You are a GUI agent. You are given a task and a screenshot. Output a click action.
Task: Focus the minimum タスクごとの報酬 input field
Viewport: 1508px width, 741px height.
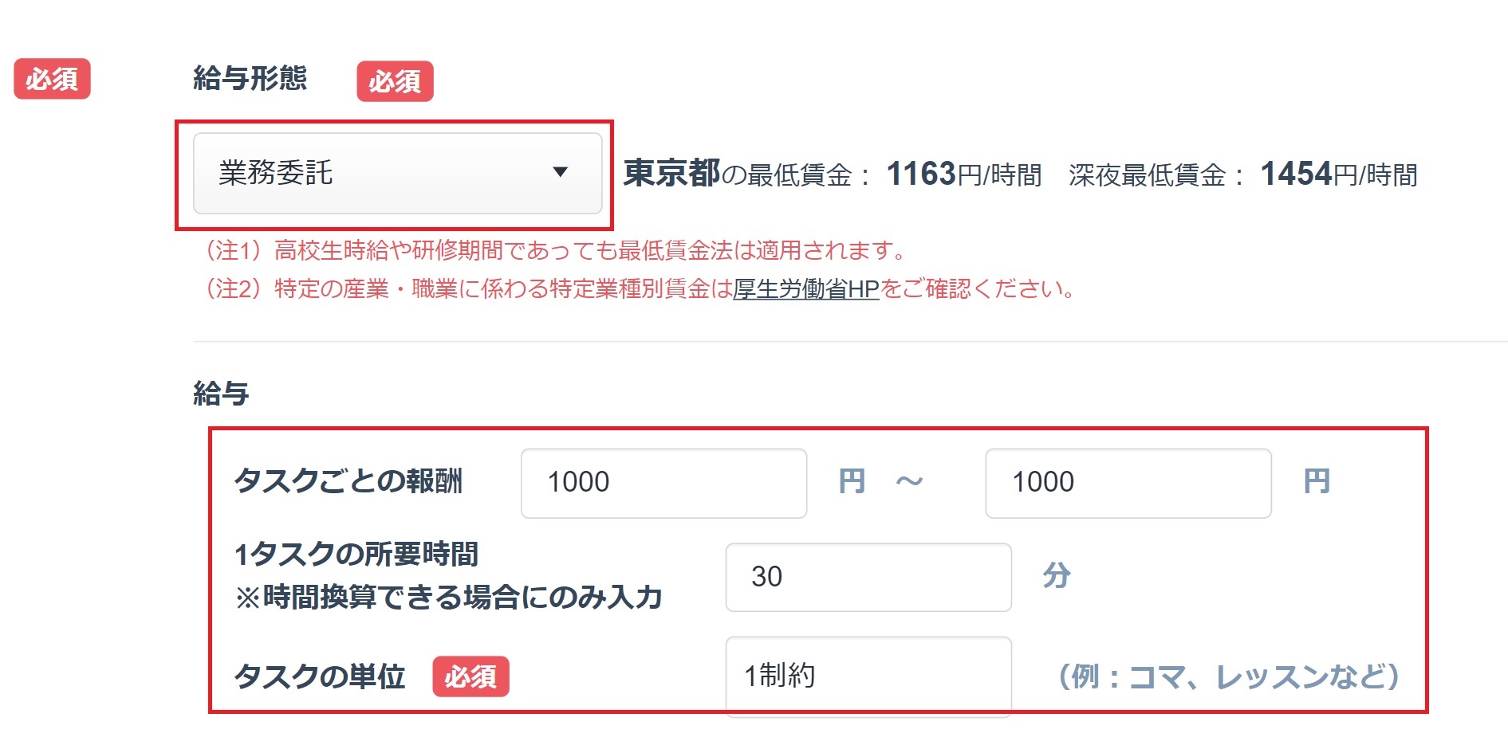click(x=663, y=483)
